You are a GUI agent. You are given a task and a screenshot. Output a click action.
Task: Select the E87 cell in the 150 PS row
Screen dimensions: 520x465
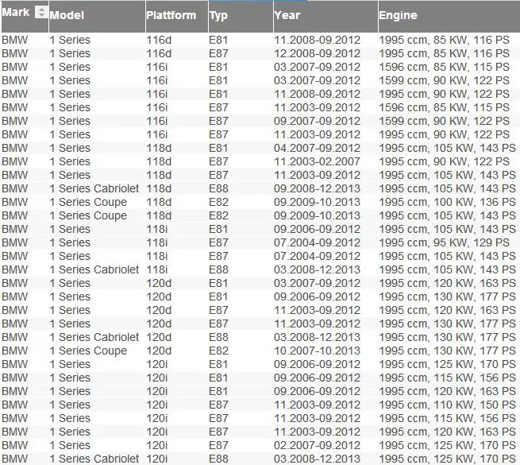pos(218,405)
